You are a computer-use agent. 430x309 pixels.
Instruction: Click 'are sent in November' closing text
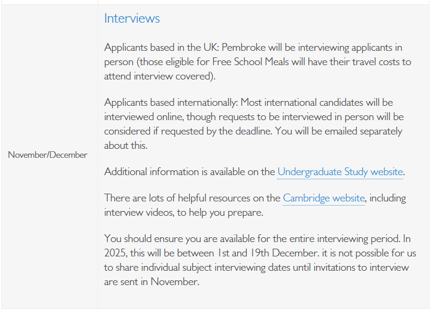(151, 282)
